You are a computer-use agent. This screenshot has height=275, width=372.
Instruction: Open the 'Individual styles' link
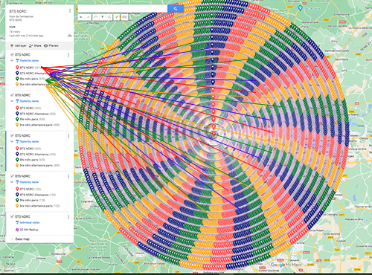[x=30, y=222]
